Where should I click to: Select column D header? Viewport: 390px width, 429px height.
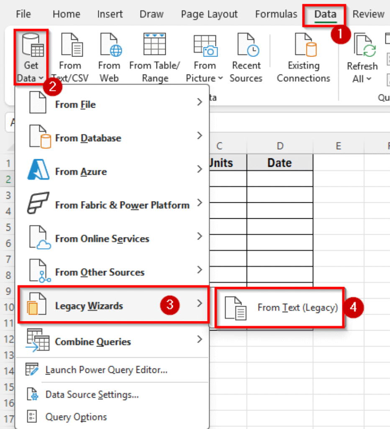tap(280, 146)
